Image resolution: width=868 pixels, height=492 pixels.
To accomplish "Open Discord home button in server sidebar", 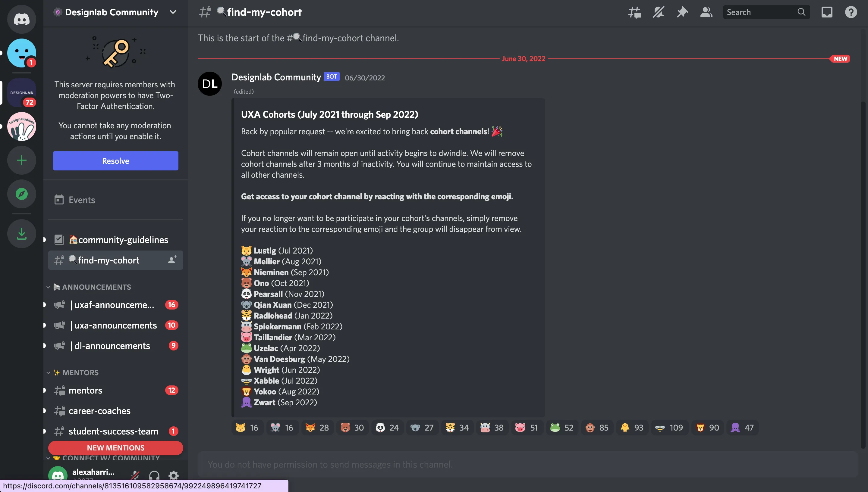I will (21, 19).
